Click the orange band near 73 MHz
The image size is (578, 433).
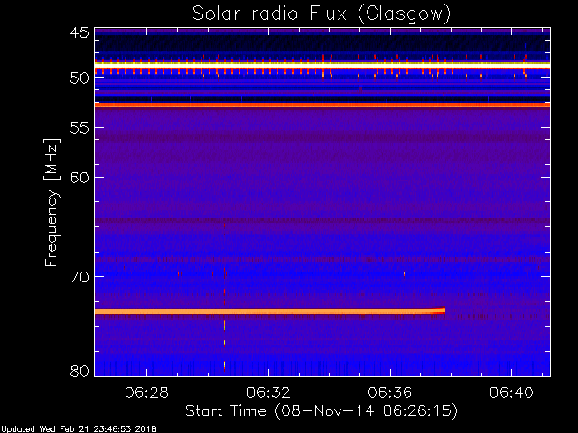click(270, 311)
